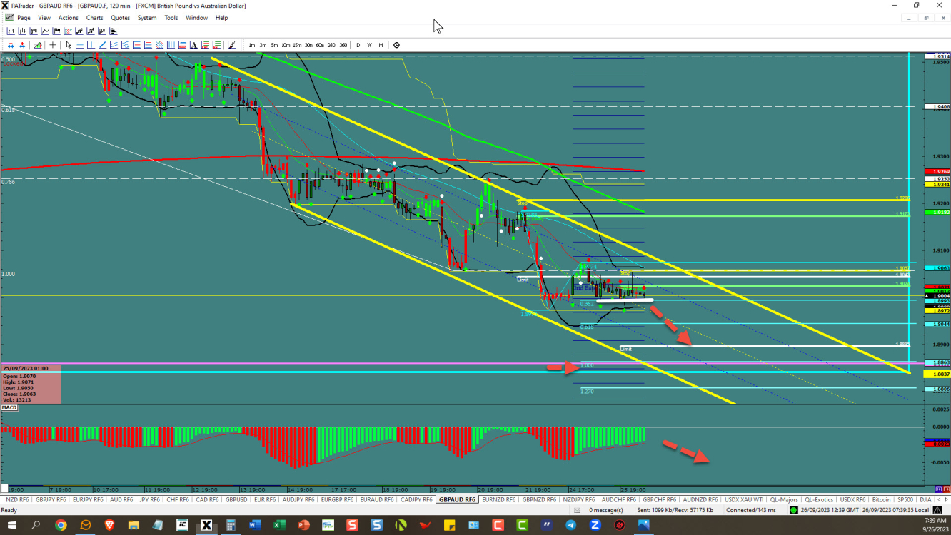Image resolution: width=951 pixels, height=535 pixels.
Task: Set chart to Weekly (W) timeframe
Action: [x=370, y=45]
